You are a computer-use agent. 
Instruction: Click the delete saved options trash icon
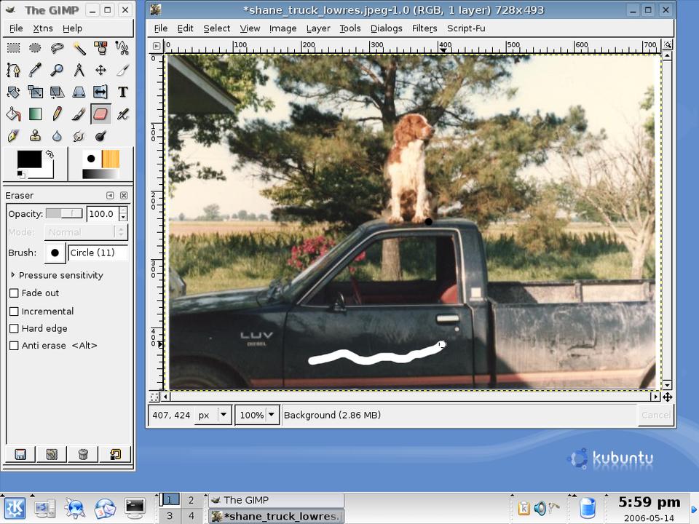pos(83,454)
